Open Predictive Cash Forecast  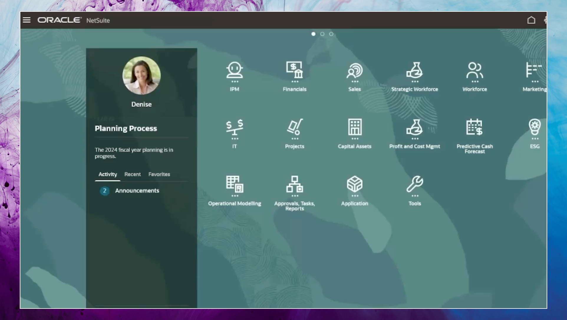(474, 127)
